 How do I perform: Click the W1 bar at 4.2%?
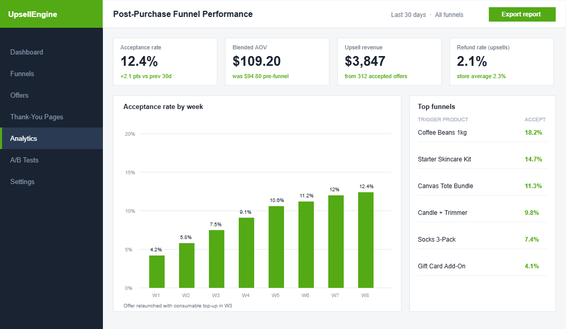point(156,271)
